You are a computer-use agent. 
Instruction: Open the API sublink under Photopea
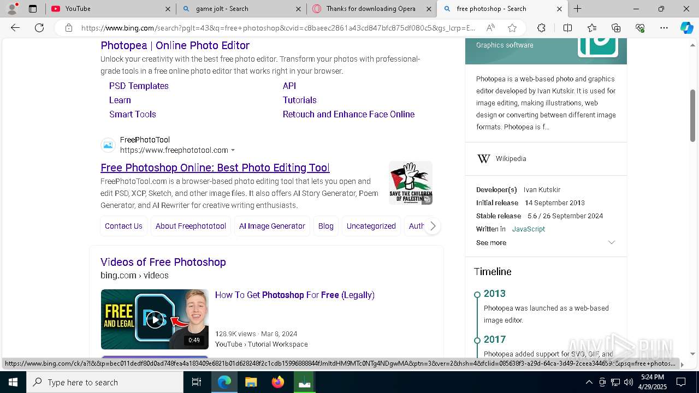(289, 86)
